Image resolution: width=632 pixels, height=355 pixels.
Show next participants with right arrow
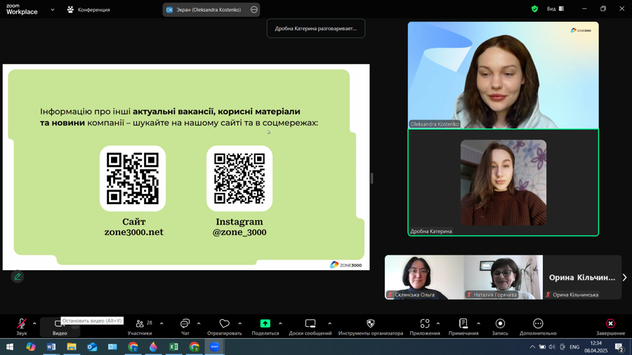click(625, 277)
